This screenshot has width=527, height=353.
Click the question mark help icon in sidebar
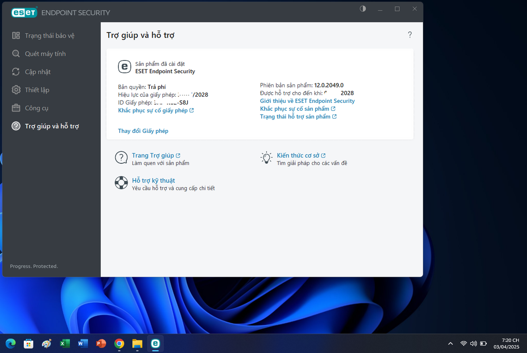(x=16, y=126)
